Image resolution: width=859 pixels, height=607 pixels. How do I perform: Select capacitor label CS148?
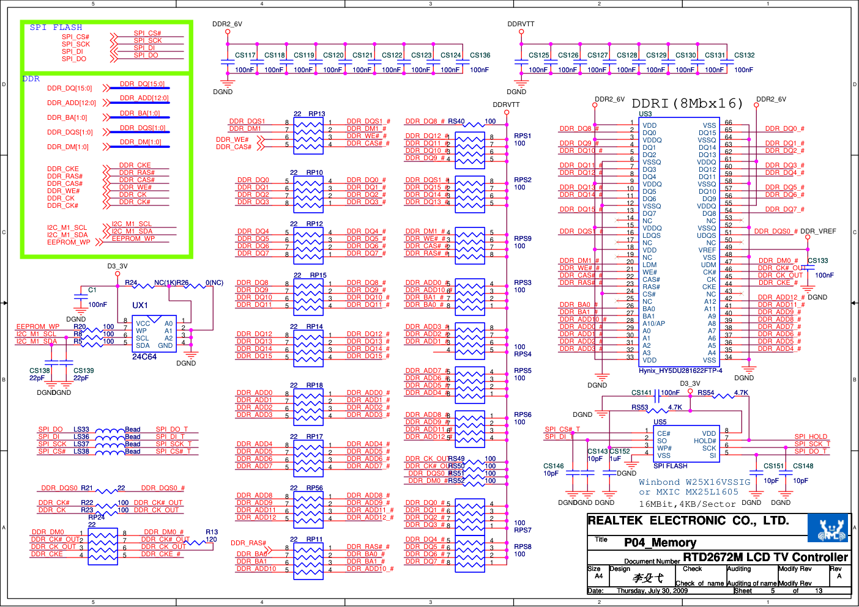coord(803,466)
